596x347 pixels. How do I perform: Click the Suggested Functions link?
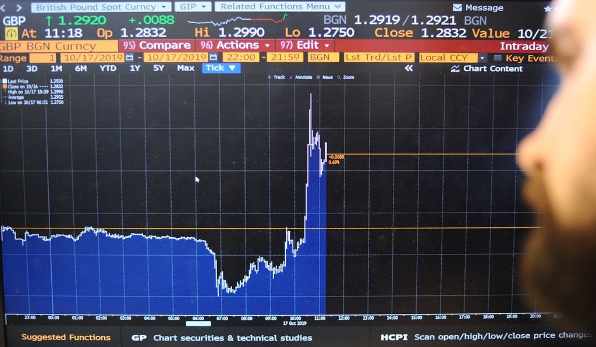(63, 336)
